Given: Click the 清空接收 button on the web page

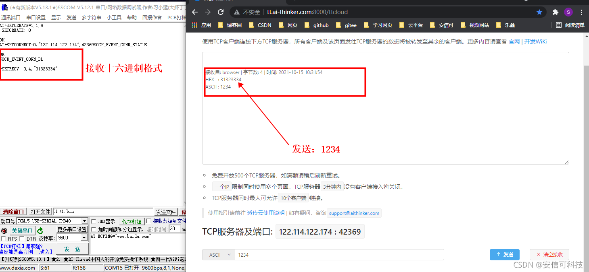Looking at the screenshot, I should (549, 255).
